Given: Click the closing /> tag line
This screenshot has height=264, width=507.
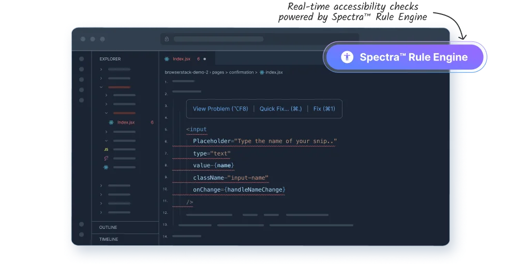Looking at the screenshot, I should coord(189,202).
